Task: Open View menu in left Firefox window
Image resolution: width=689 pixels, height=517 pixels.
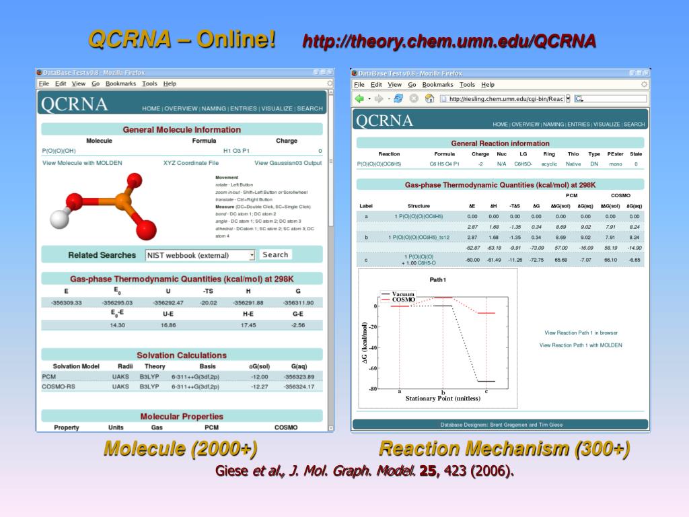Action: (79, 83)
